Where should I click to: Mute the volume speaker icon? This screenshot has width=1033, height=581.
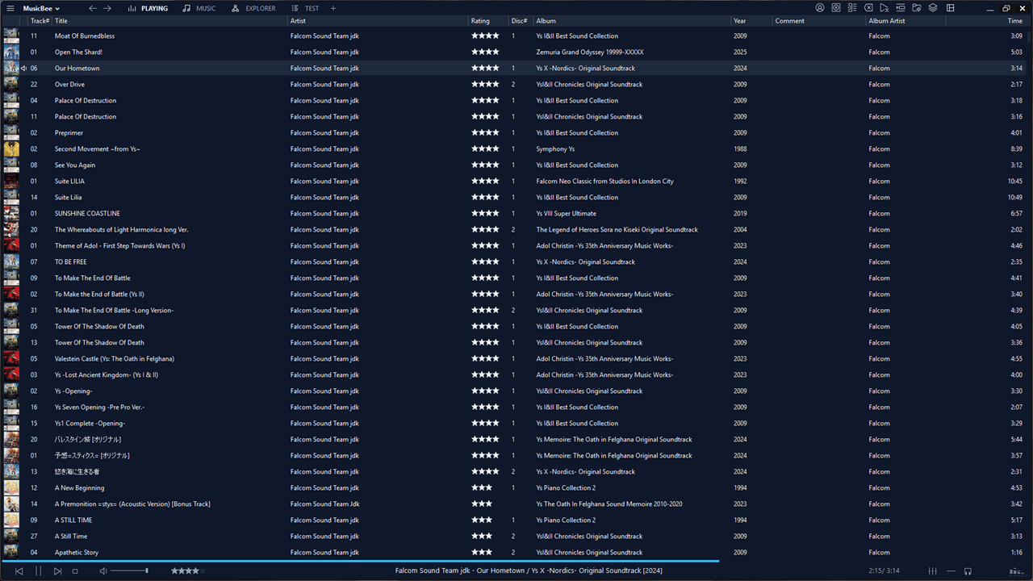(102, 571)
